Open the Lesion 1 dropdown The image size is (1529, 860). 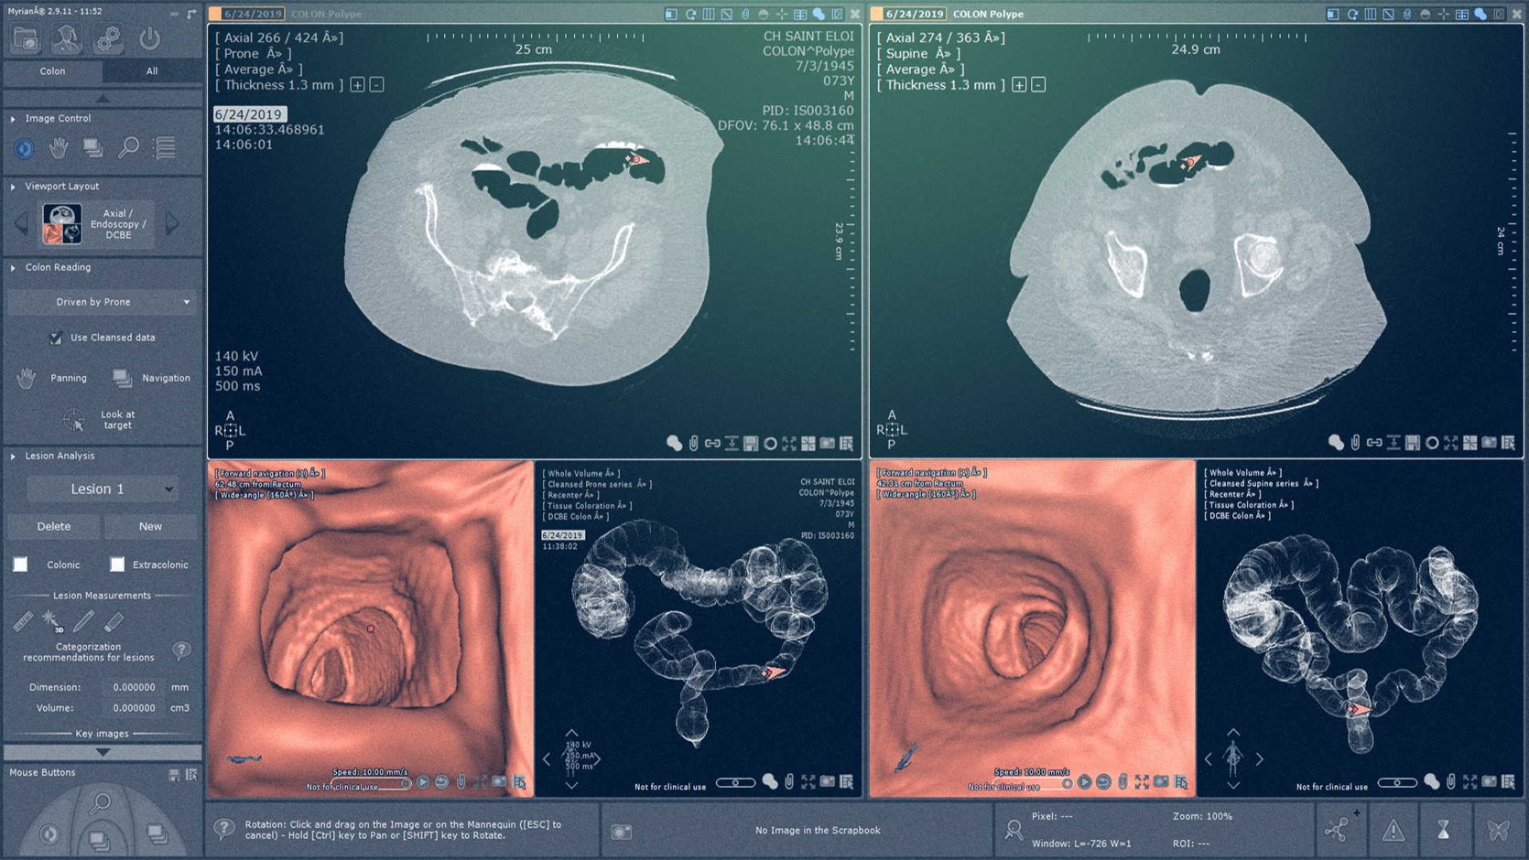[x=102, y=489]
